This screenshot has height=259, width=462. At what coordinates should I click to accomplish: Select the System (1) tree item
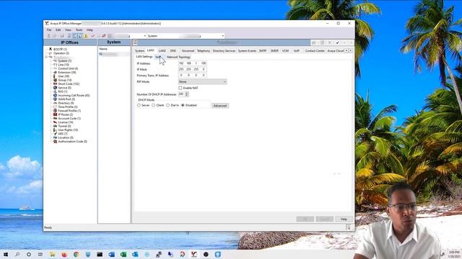(x=64, y=60)
